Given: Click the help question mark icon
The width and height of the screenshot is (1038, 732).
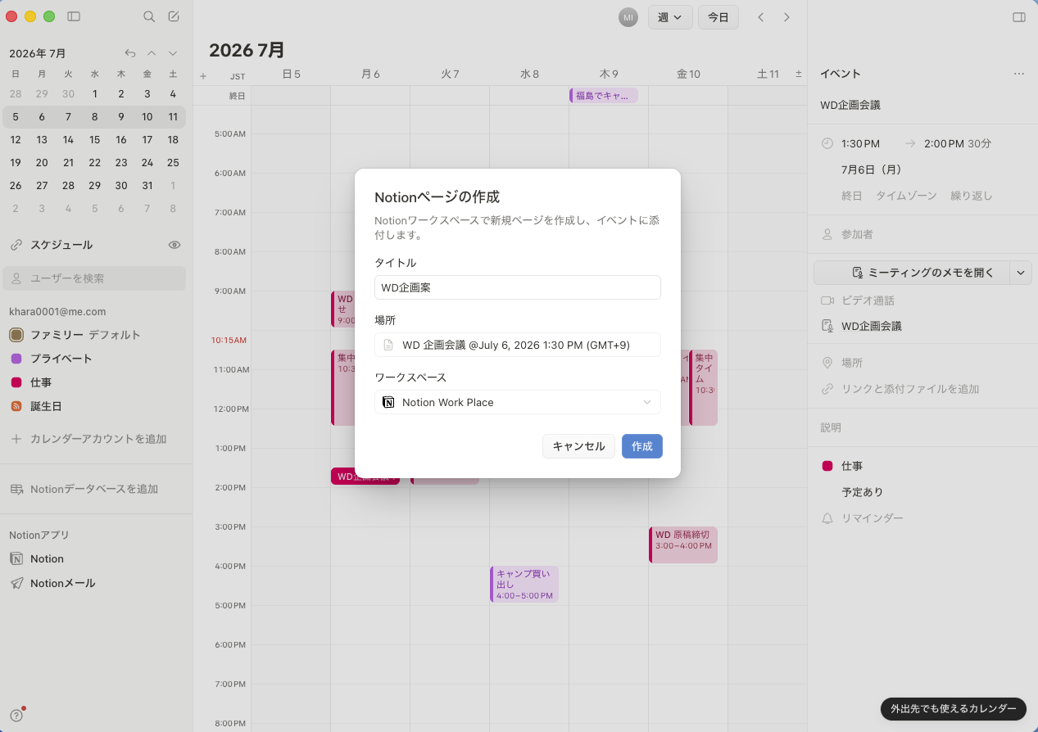Looking at the screenshot, I should 16,715.
